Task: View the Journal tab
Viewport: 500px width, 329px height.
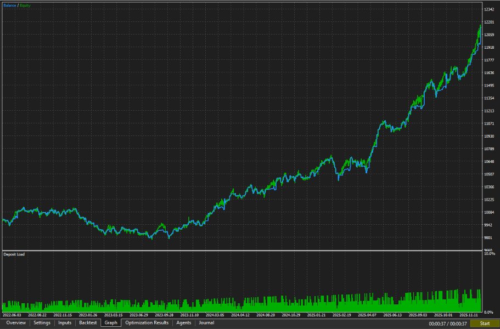Action: tap(206, 323)
